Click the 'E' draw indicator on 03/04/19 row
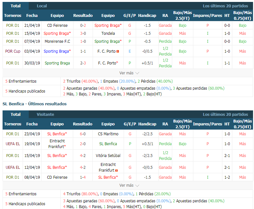 coord(130,51)
